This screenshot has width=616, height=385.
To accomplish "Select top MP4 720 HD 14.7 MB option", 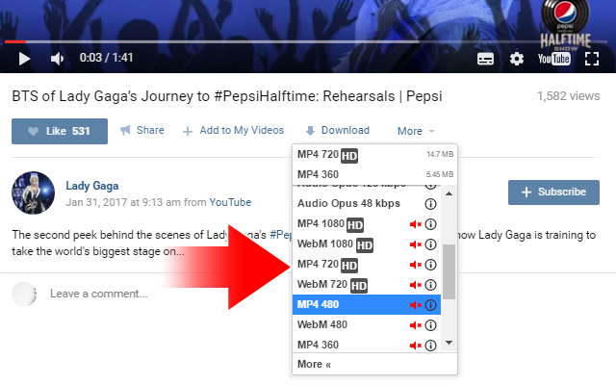I will tap(374, 155).
